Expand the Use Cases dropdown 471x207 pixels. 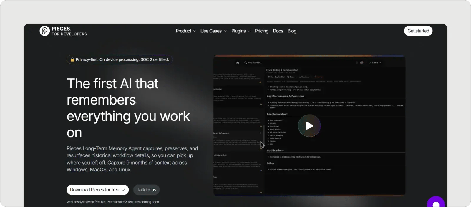[213, 31]
